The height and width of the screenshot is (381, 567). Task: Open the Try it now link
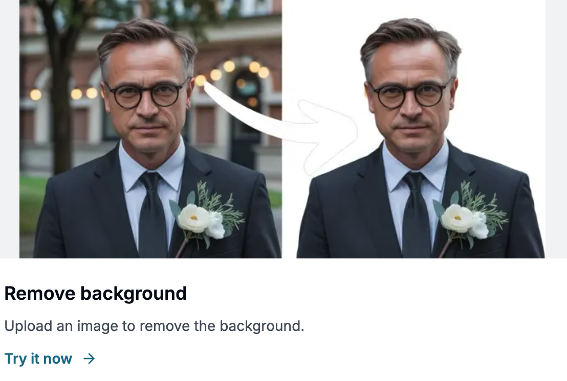tap(50, 359)
